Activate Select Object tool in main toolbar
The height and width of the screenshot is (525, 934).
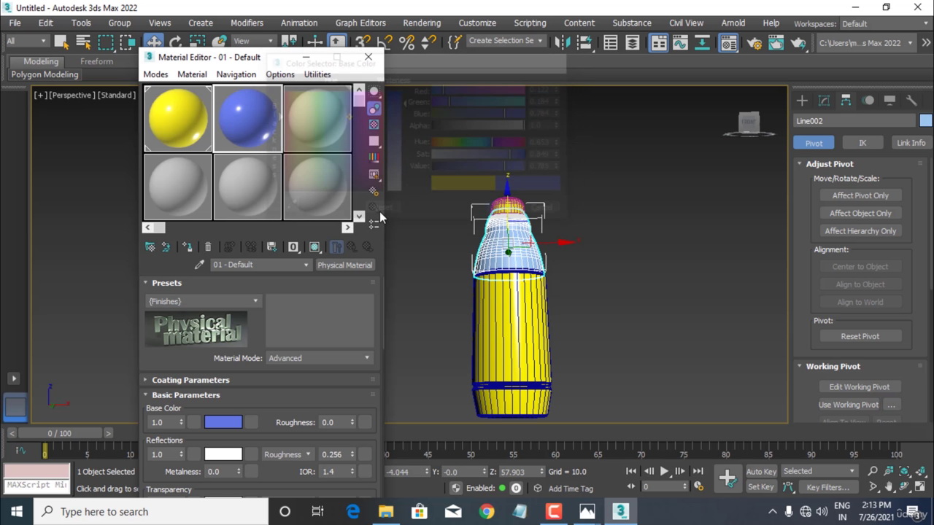pyautogui.click(x=61, y=42)
